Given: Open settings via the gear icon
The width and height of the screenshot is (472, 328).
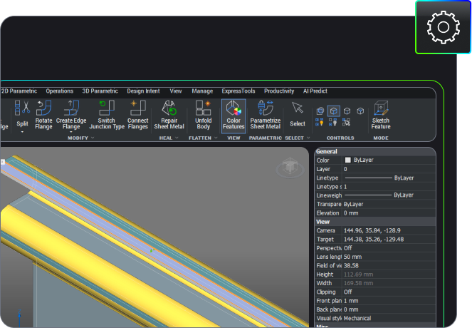Looking at the screenshot, I should coord(443,27).
